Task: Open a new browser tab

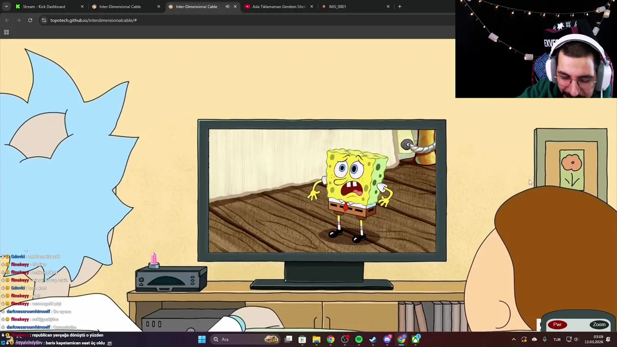Action: coord(400,6)
